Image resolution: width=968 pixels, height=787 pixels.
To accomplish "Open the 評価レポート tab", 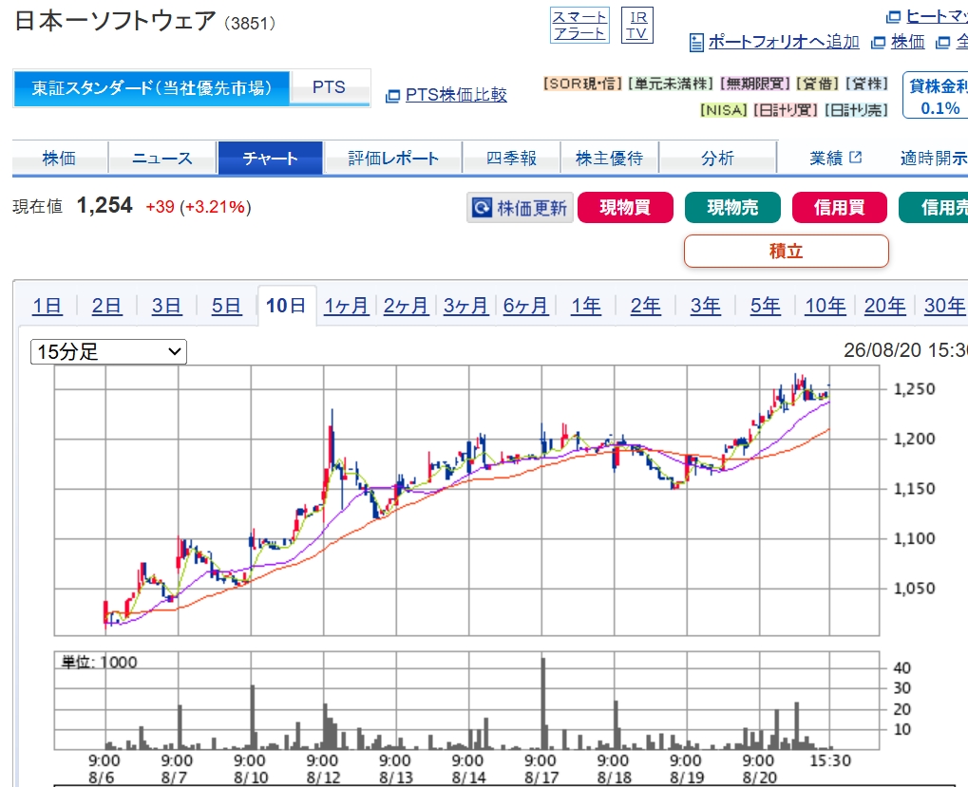I will (x=393, y=159).
